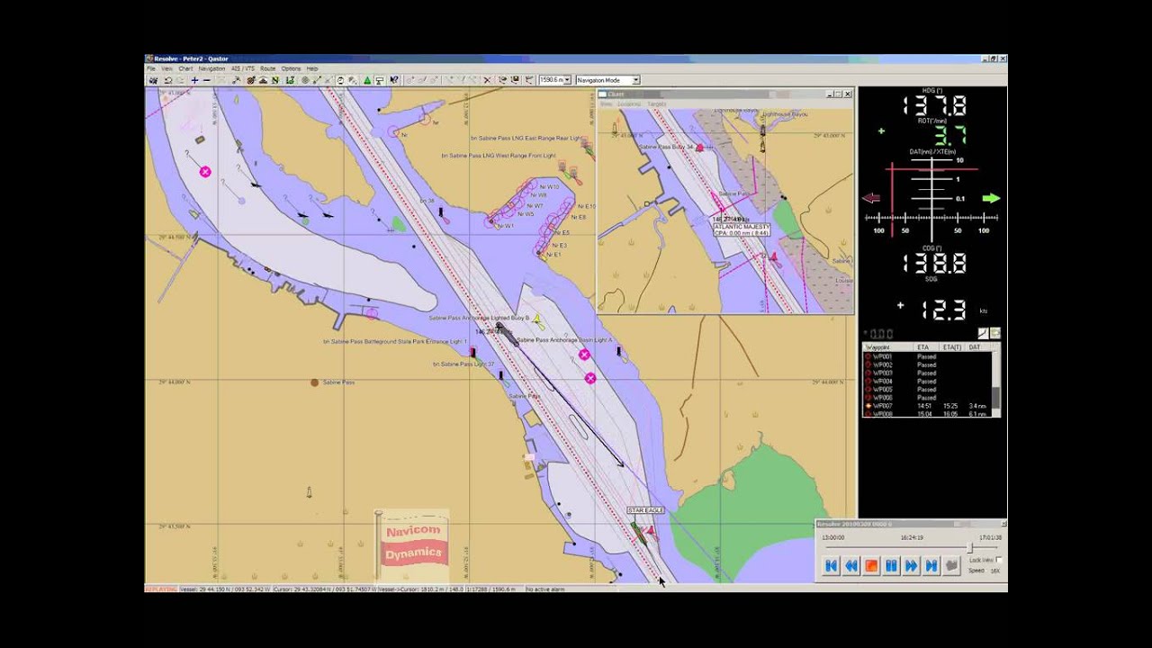Click the green right arrow in XTE display
Image resolution: width=1152 pixels, height=648 pixels.
pyautogui.click(x=991, y=198)
